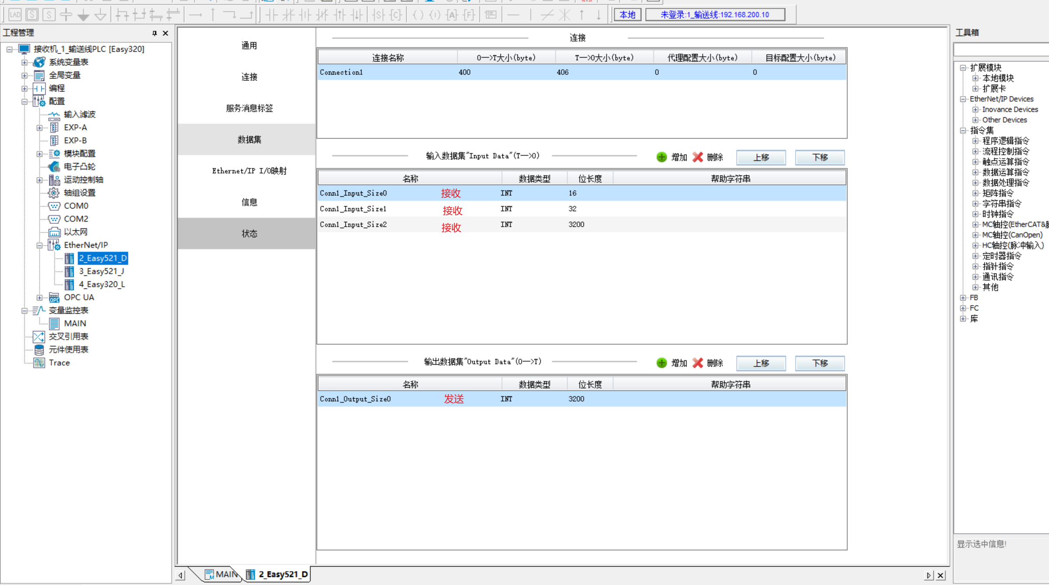Screen dimensions: 1049x585
Task: Select the Conn1_Input_Size2 row
Action: 354,224
